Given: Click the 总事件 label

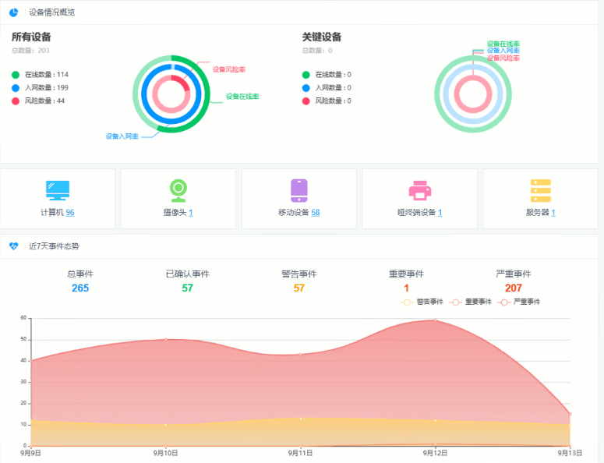Looking at the screenshot, I should coord(80,274).
